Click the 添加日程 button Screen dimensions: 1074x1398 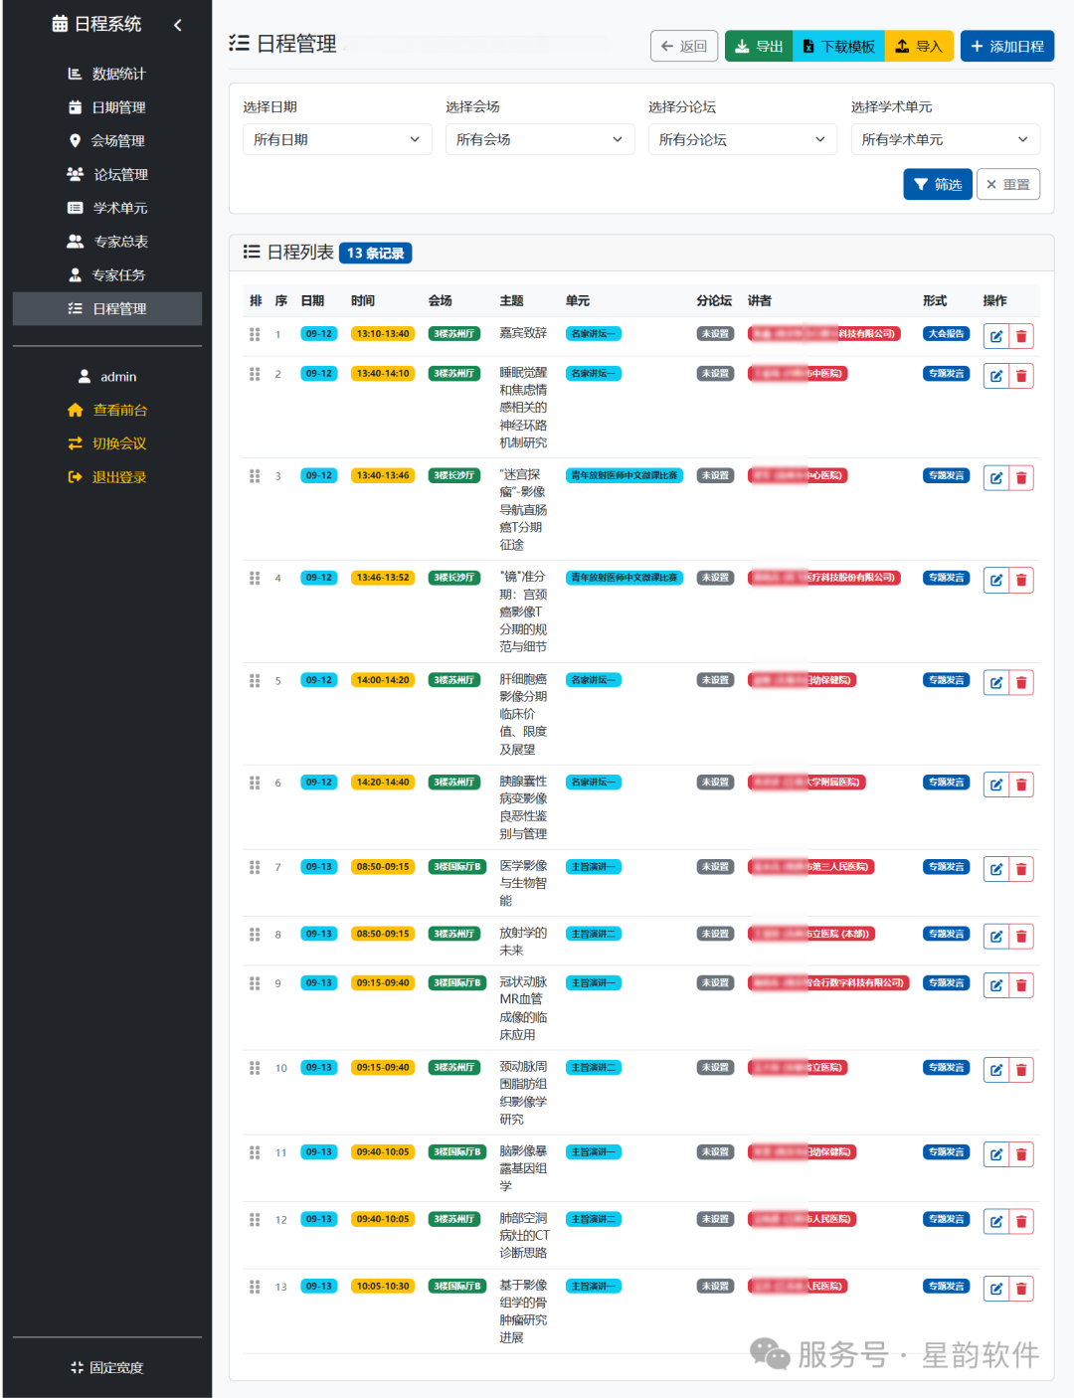point(1007,46)
